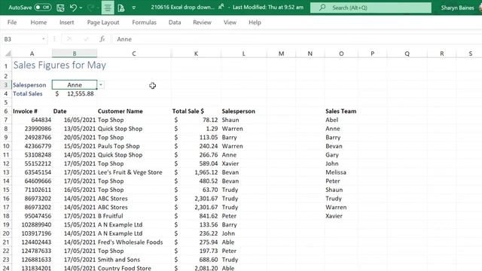The width and height of the screenshot is (482, 271).
Task: Click customer 'Lee's Fruit & Vege Store'
Action: click(x=130, y=172)
